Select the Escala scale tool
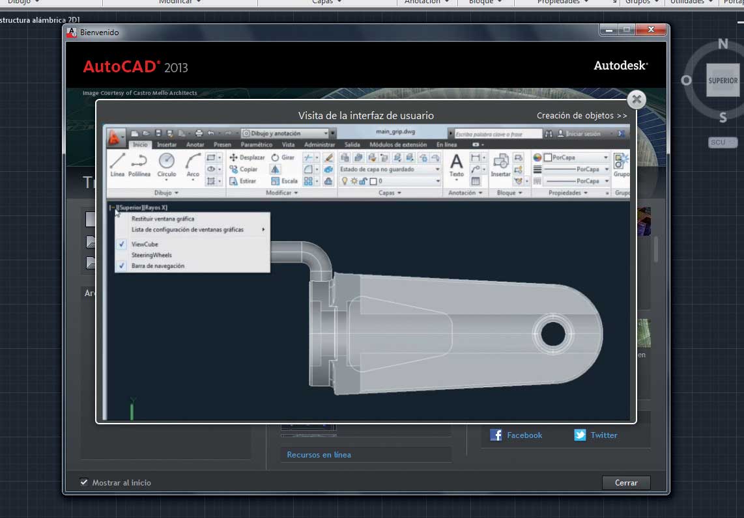744x518 pixels. (284, 181)
